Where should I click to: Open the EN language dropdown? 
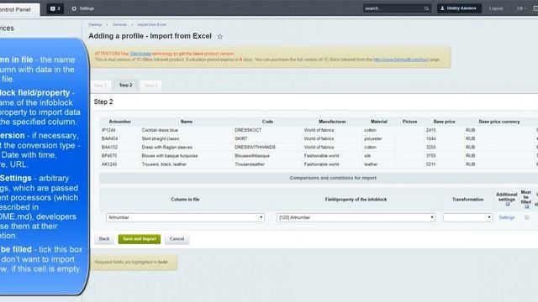click(521, 8)
